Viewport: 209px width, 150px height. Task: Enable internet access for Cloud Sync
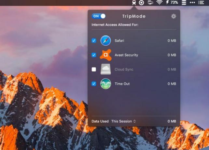[x=94, y=69]
